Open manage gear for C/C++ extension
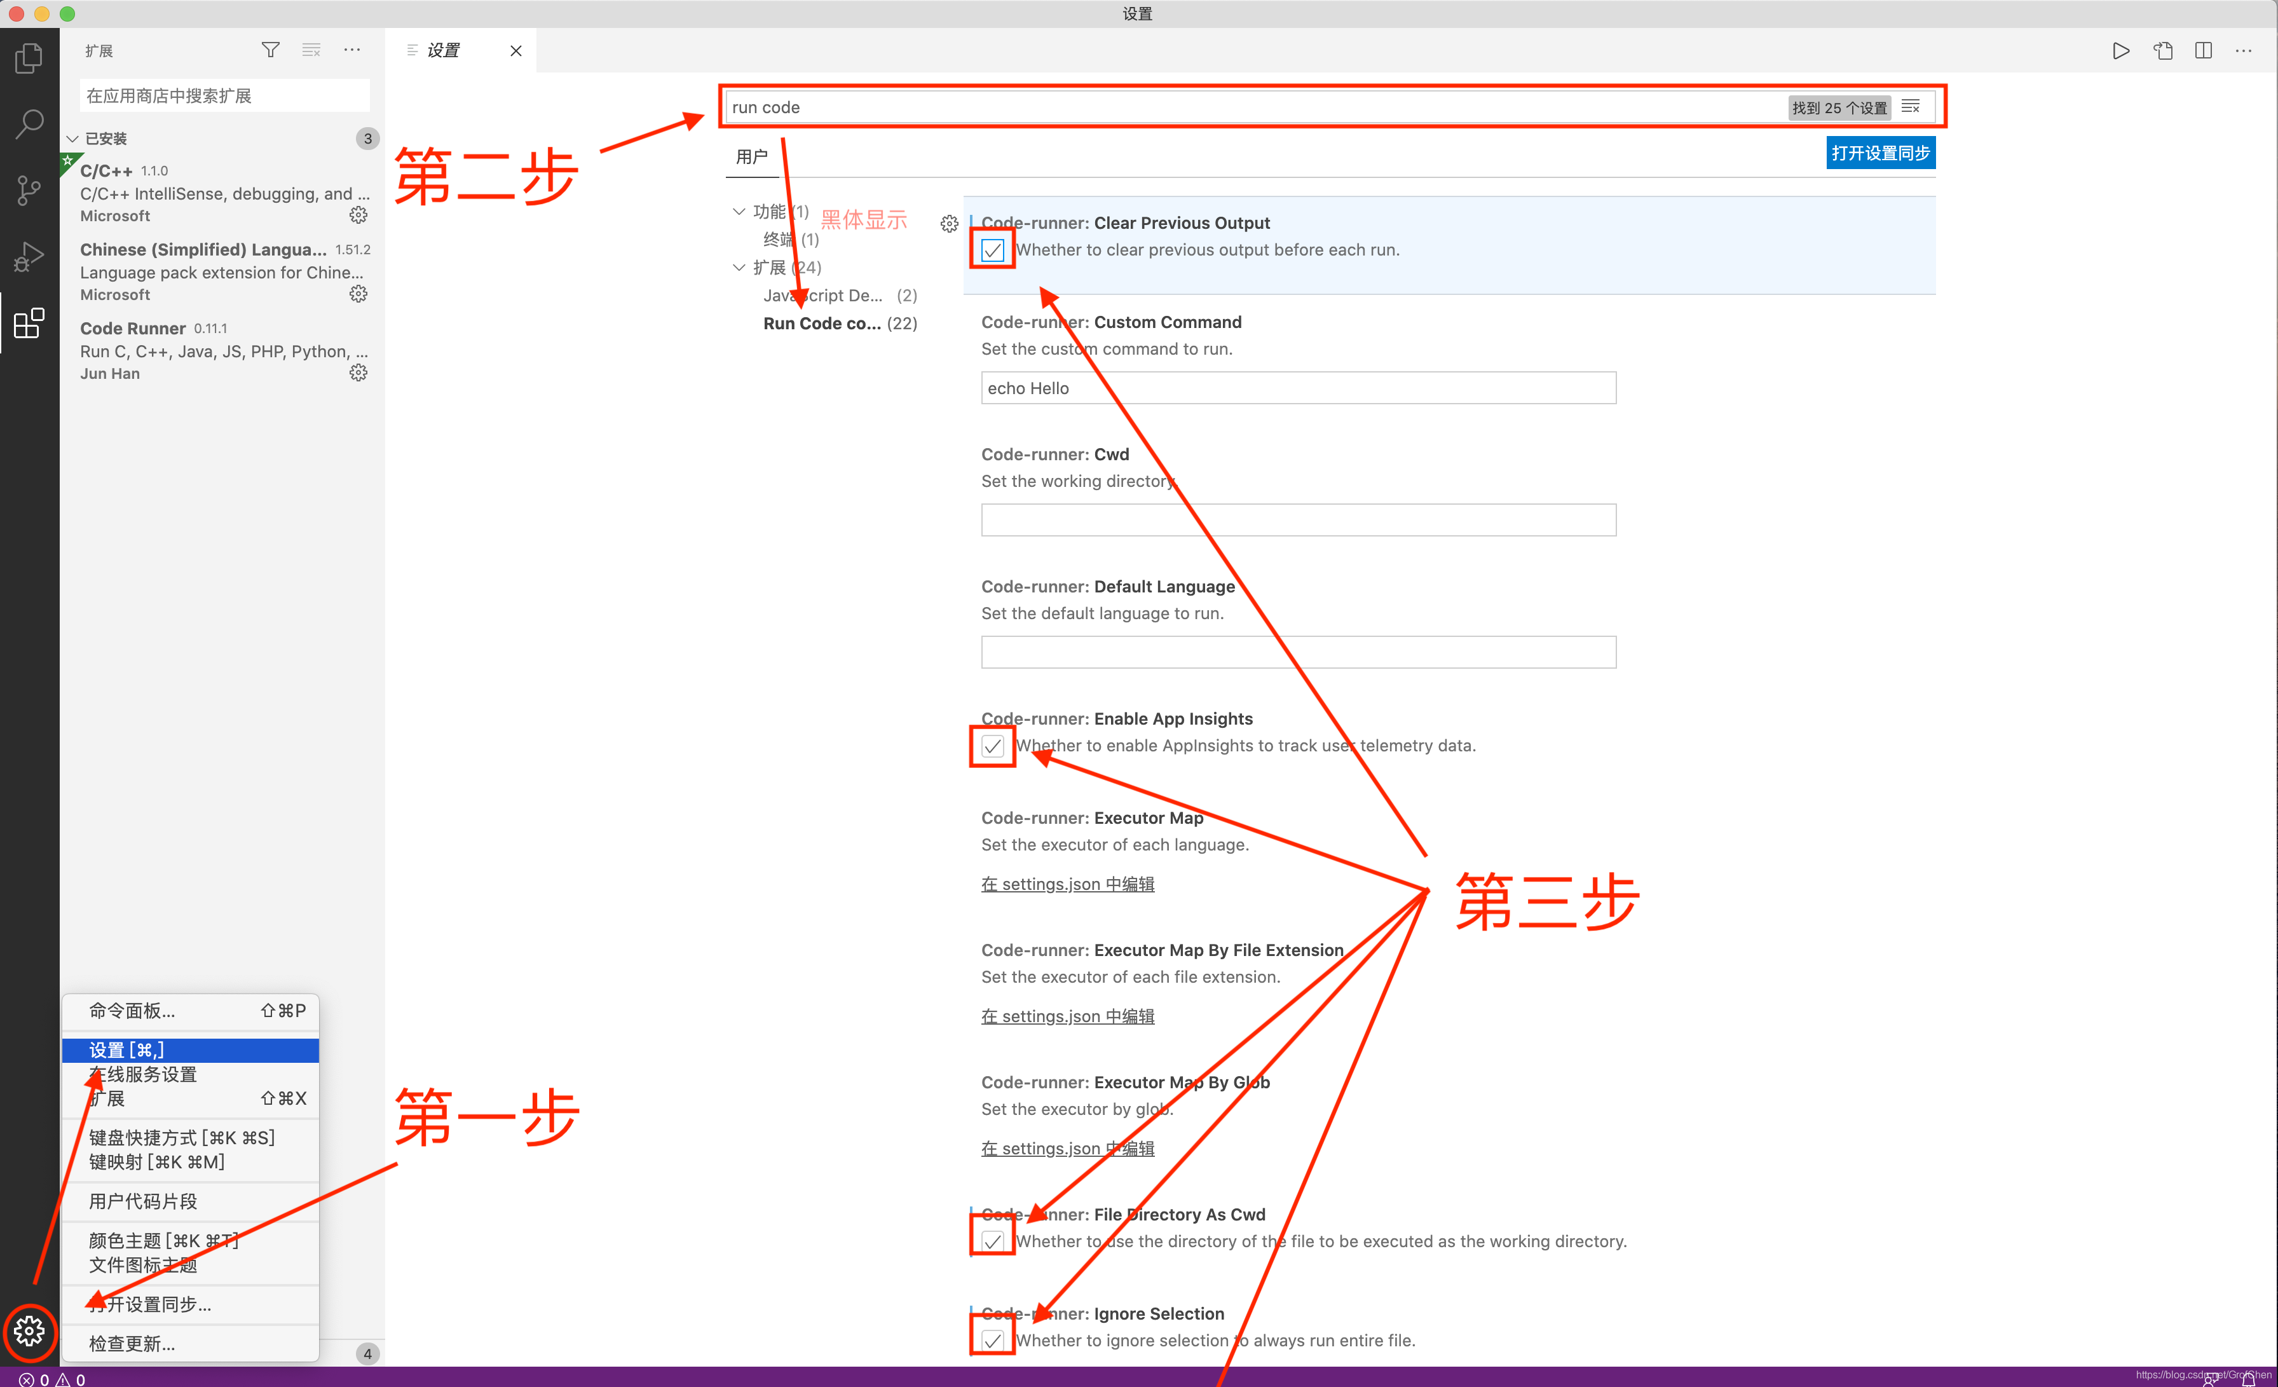This screenshot has width=2278, height=1387. click(358, 215)
